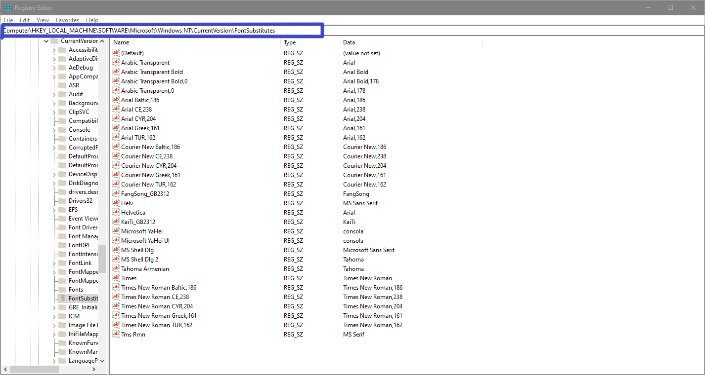Expand the Console key arrow

(x=54, y=130)
